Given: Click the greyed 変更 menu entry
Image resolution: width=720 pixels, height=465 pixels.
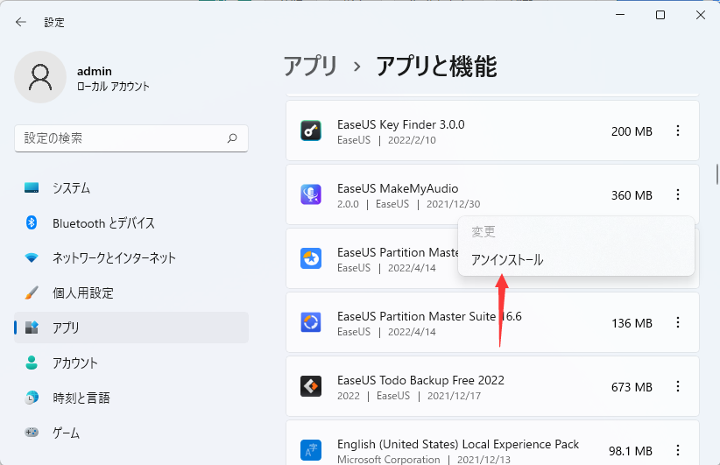Looking at the screenshot, I should [x=576, y=231].
